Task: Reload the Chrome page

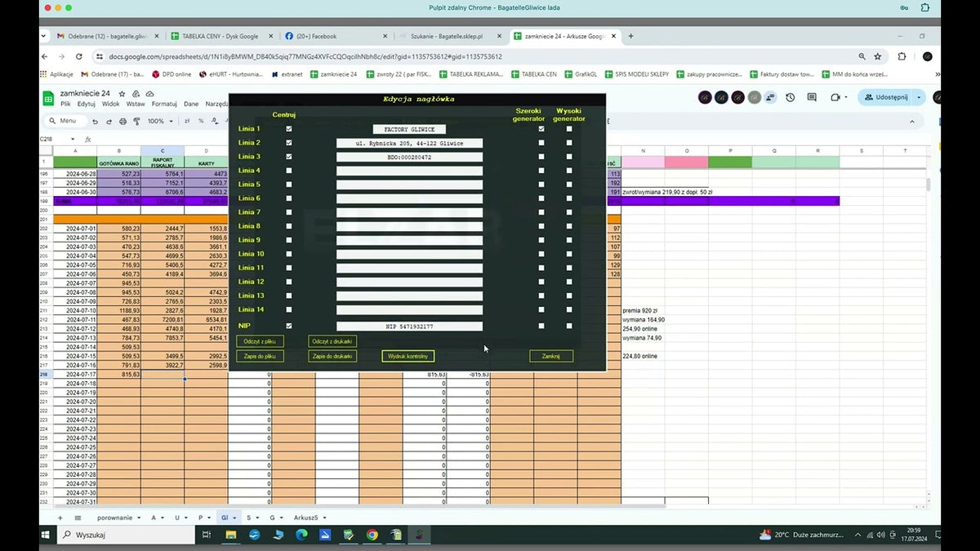Action: (x=78, y=56)
